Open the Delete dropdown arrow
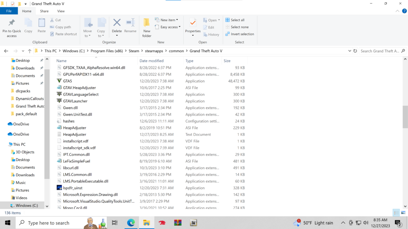Screen dimensions: 408x229 coord(117,35)
